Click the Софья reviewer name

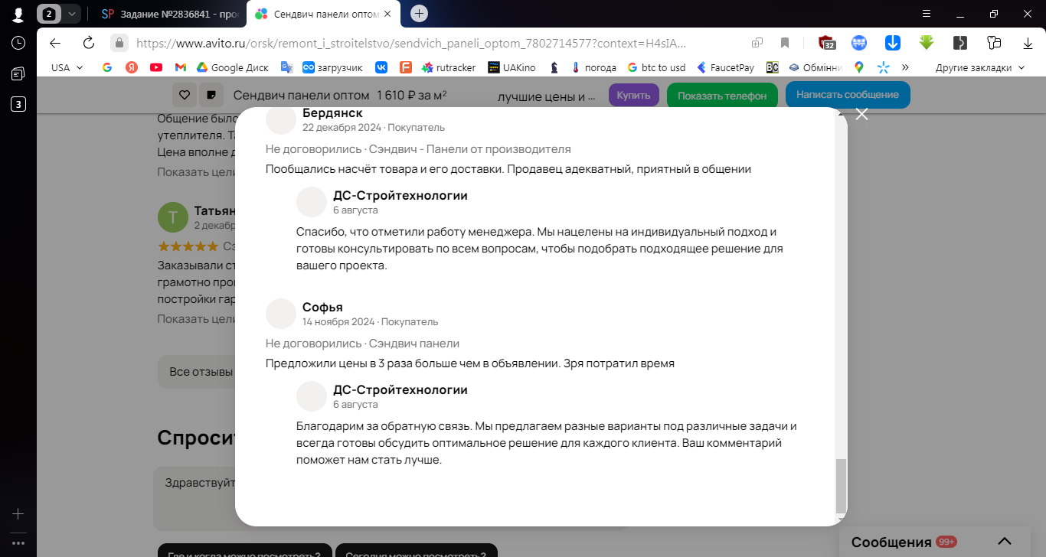pos(322,307)
